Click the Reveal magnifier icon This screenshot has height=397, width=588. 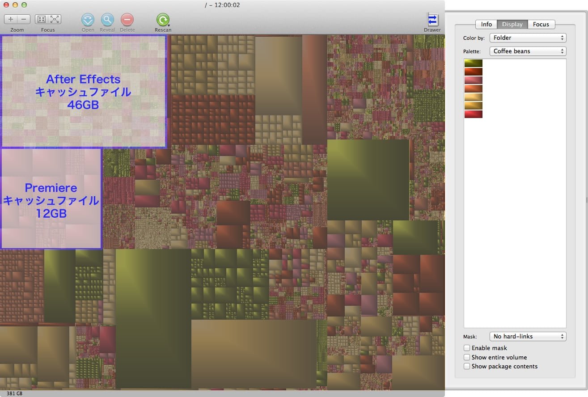(107, 20)
